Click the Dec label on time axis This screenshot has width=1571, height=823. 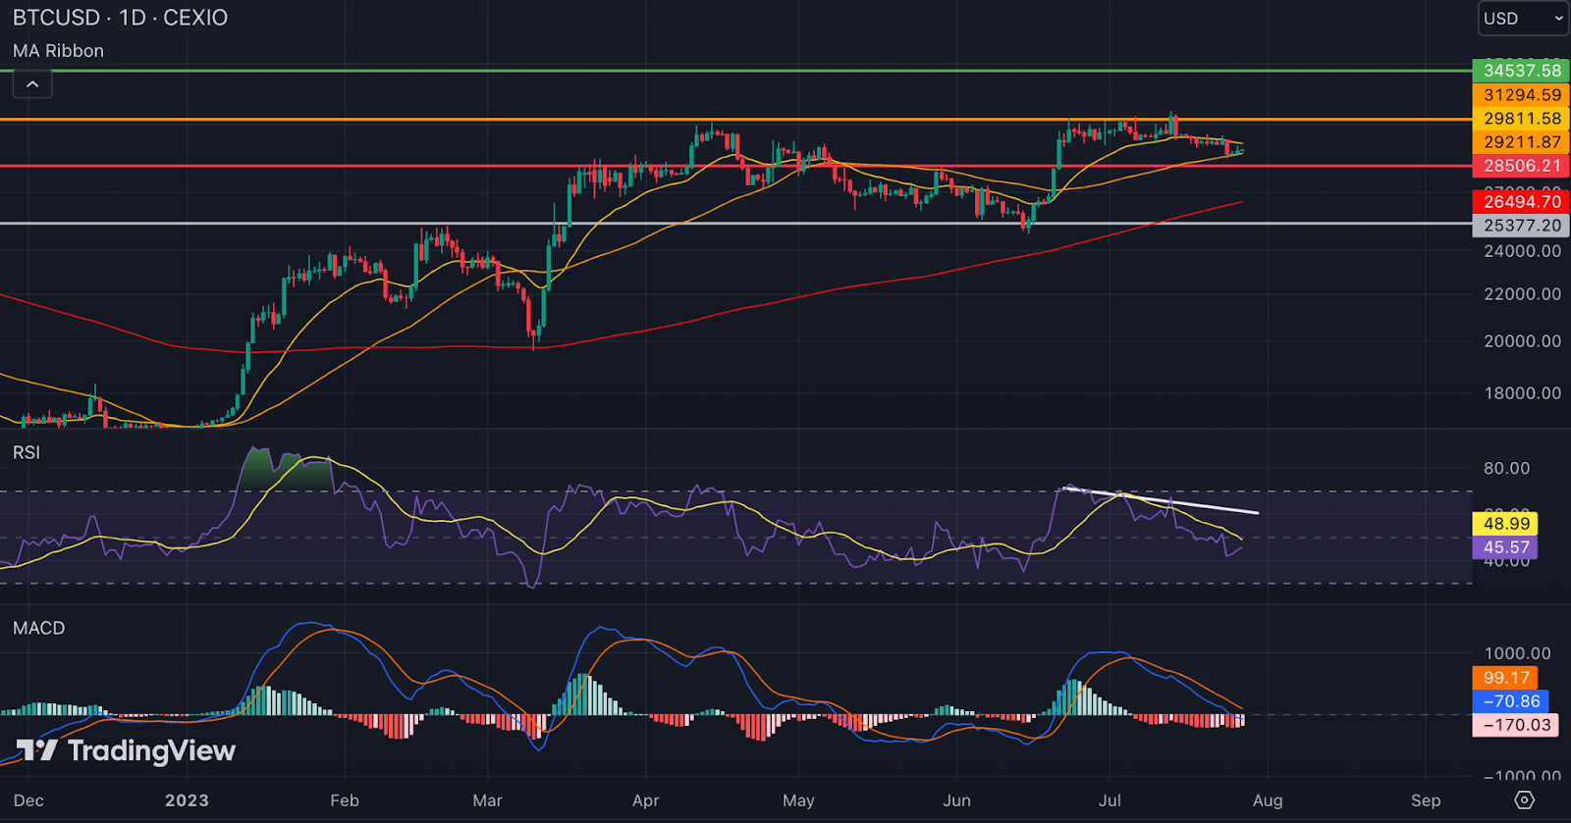[28, 800]
